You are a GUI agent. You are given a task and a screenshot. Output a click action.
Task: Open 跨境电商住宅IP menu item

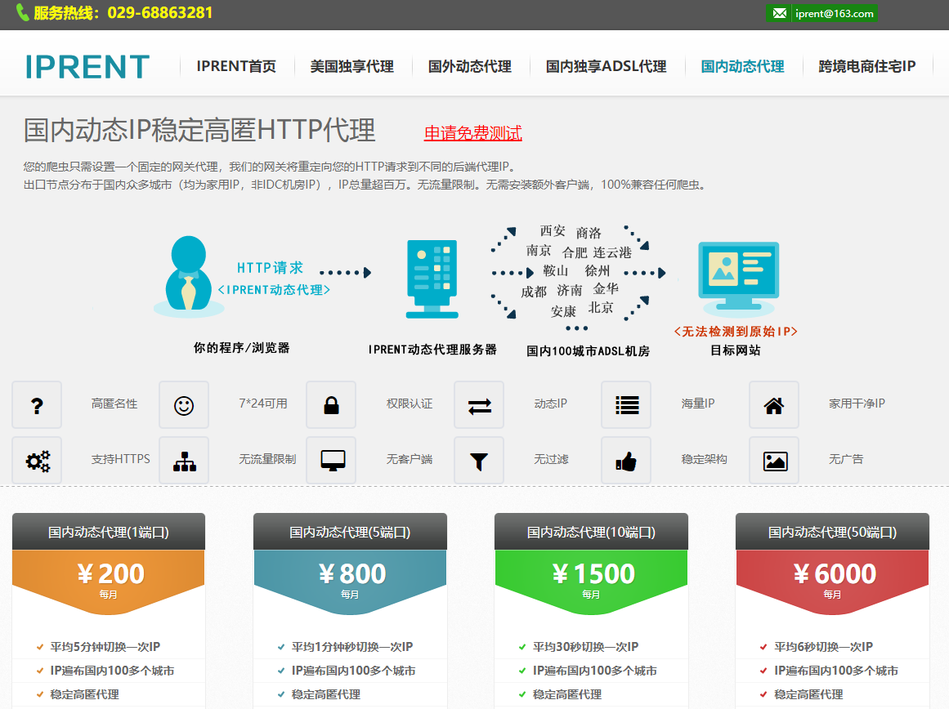click(867, 66)
